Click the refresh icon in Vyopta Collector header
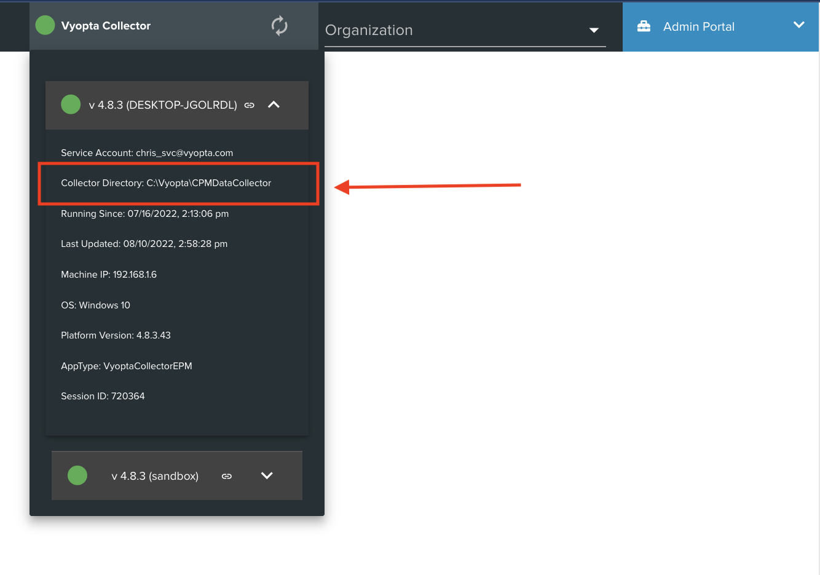The height and width of the screenshot is (575, 820). click(x=280, y=26)
